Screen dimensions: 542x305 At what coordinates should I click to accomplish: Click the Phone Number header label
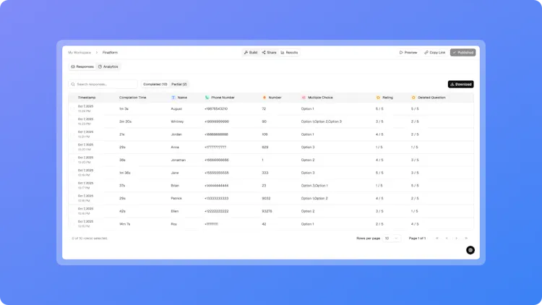pyautogui.click(x=223, y=98)
